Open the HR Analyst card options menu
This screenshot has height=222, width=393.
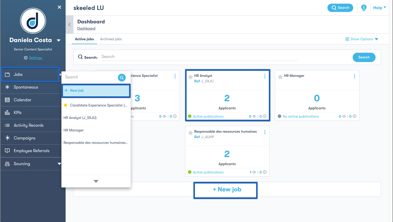265,76
